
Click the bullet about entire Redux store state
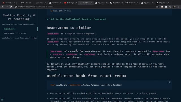(x=104, y=93)
